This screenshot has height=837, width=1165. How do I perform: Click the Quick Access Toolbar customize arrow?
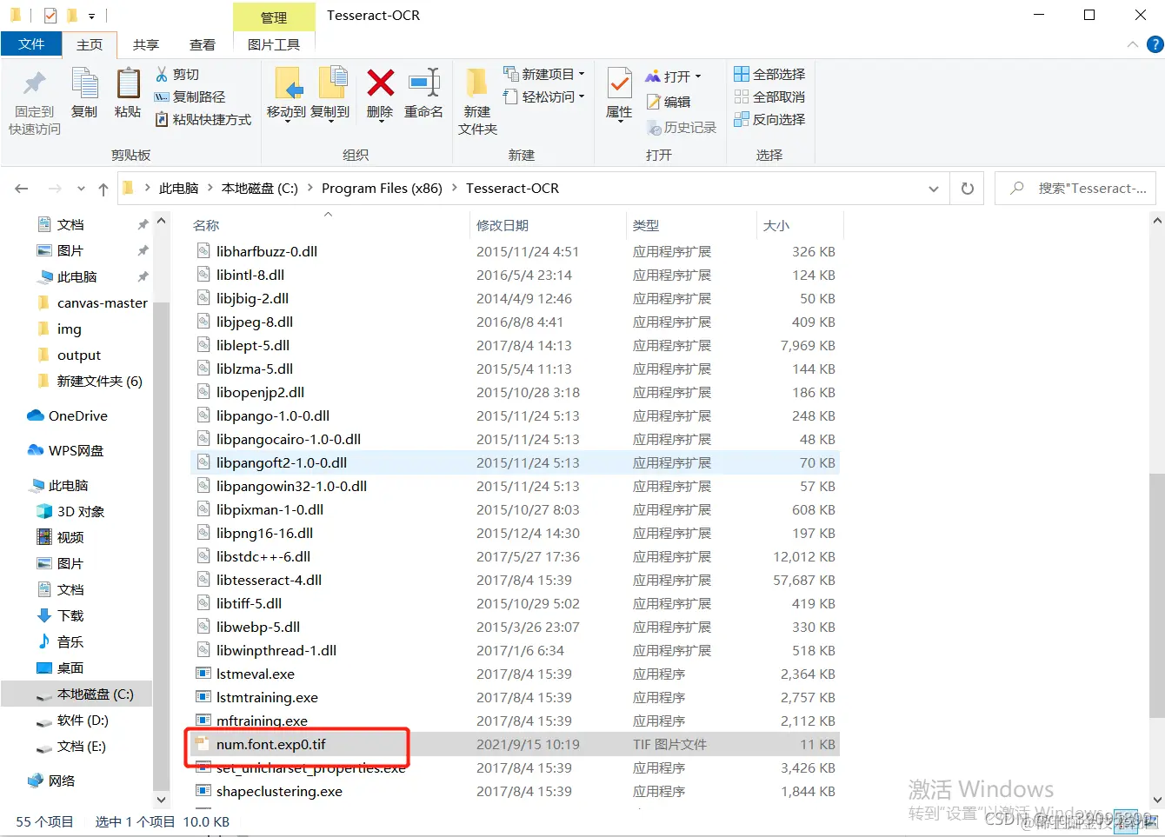tap(91, 16)
